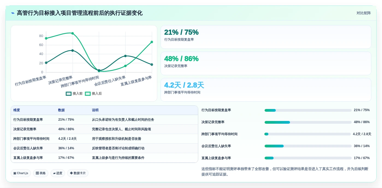Click the 21% / 75% stat card value
The height and width of the screenshot is (188, 382).
coord(181,32)
